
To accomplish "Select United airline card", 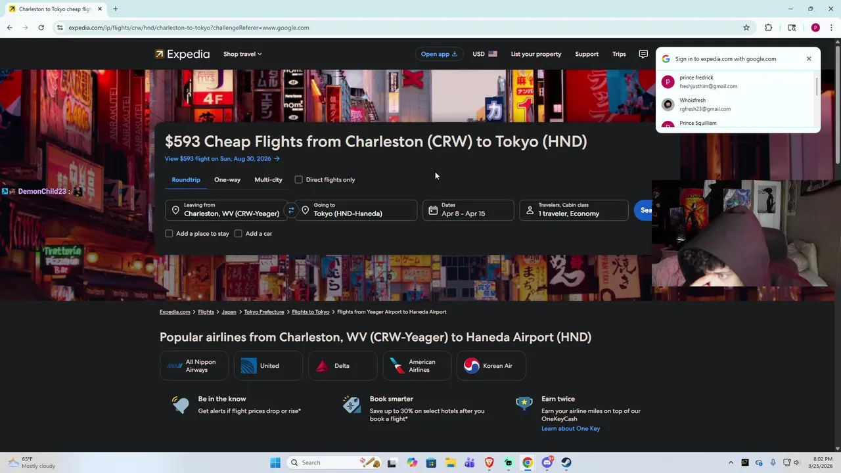I will [268, 366].
